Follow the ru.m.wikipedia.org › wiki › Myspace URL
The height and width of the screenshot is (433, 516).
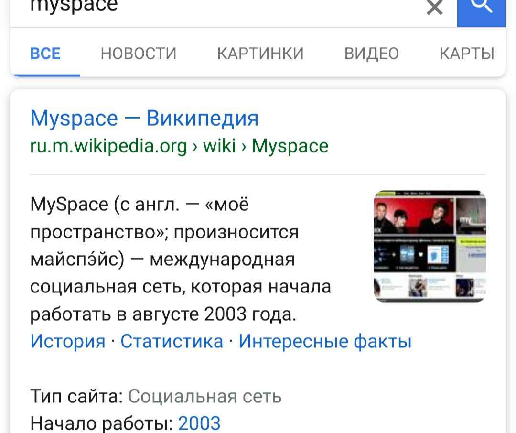coord(179,146)
